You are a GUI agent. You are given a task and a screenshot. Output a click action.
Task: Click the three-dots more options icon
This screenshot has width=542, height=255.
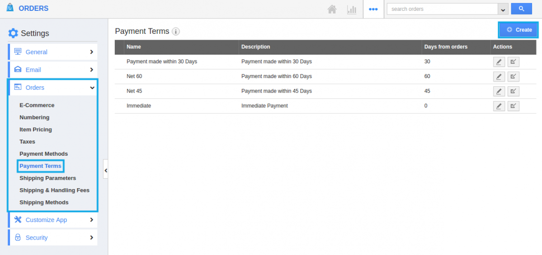pos(373,9)
